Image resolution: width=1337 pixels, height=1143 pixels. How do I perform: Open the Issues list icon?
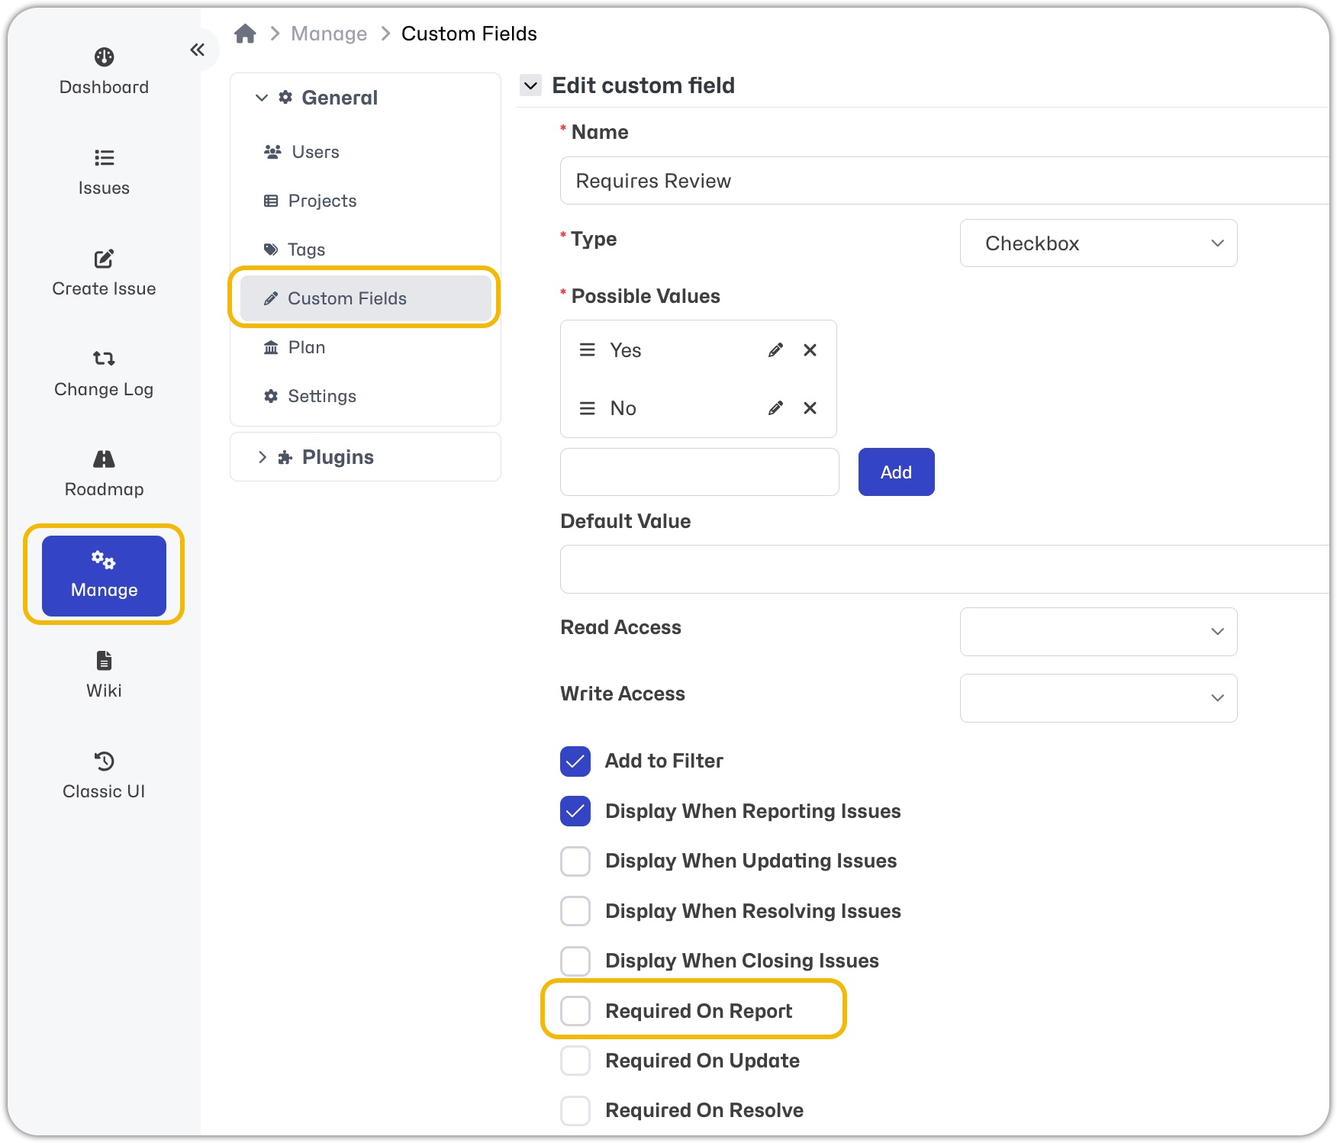[104, 158]
